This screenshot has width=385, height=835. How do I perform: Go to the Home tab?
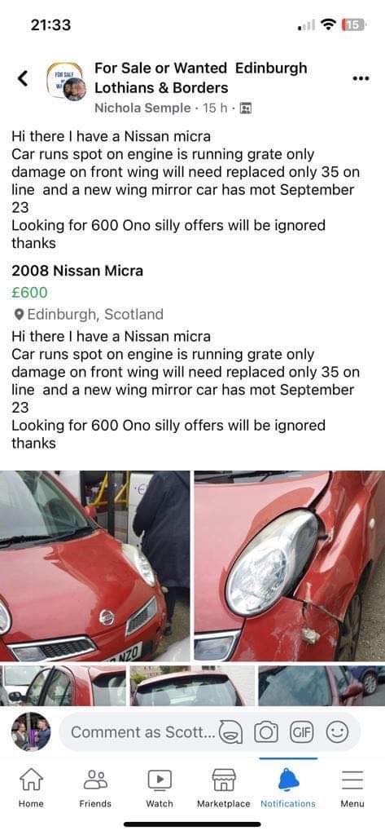click(x=32, y=789)
